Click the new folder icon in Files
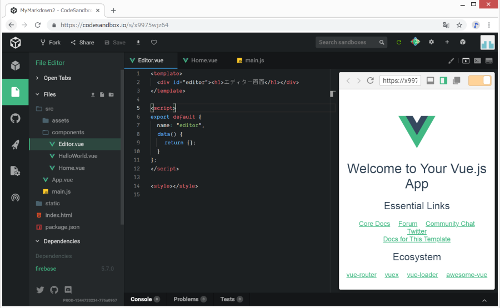The width and height of the screenshot is (500, 308). [x=111, y=94]
